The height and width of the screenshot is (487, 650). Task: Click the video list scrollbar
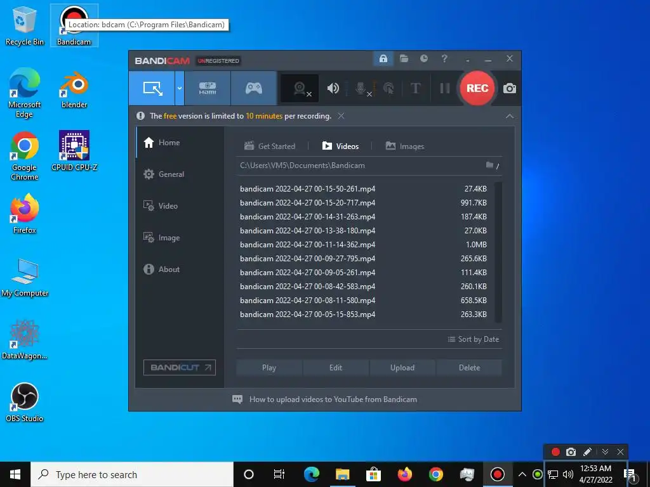coord(498,252)
